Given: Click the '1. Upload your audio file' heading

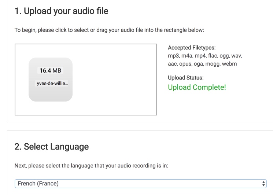Looking at the screenshot, I should point(61,11).
